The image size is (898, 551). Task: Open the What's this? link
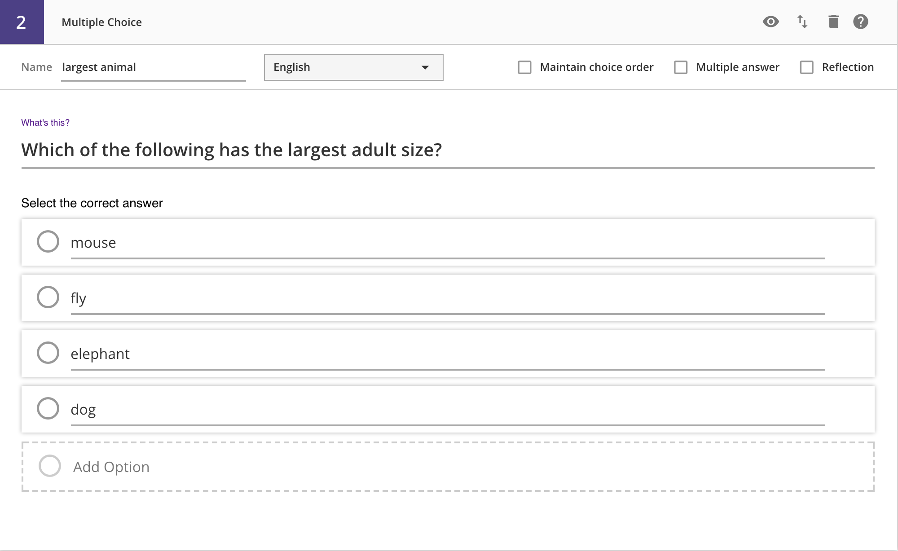(45, 122)
